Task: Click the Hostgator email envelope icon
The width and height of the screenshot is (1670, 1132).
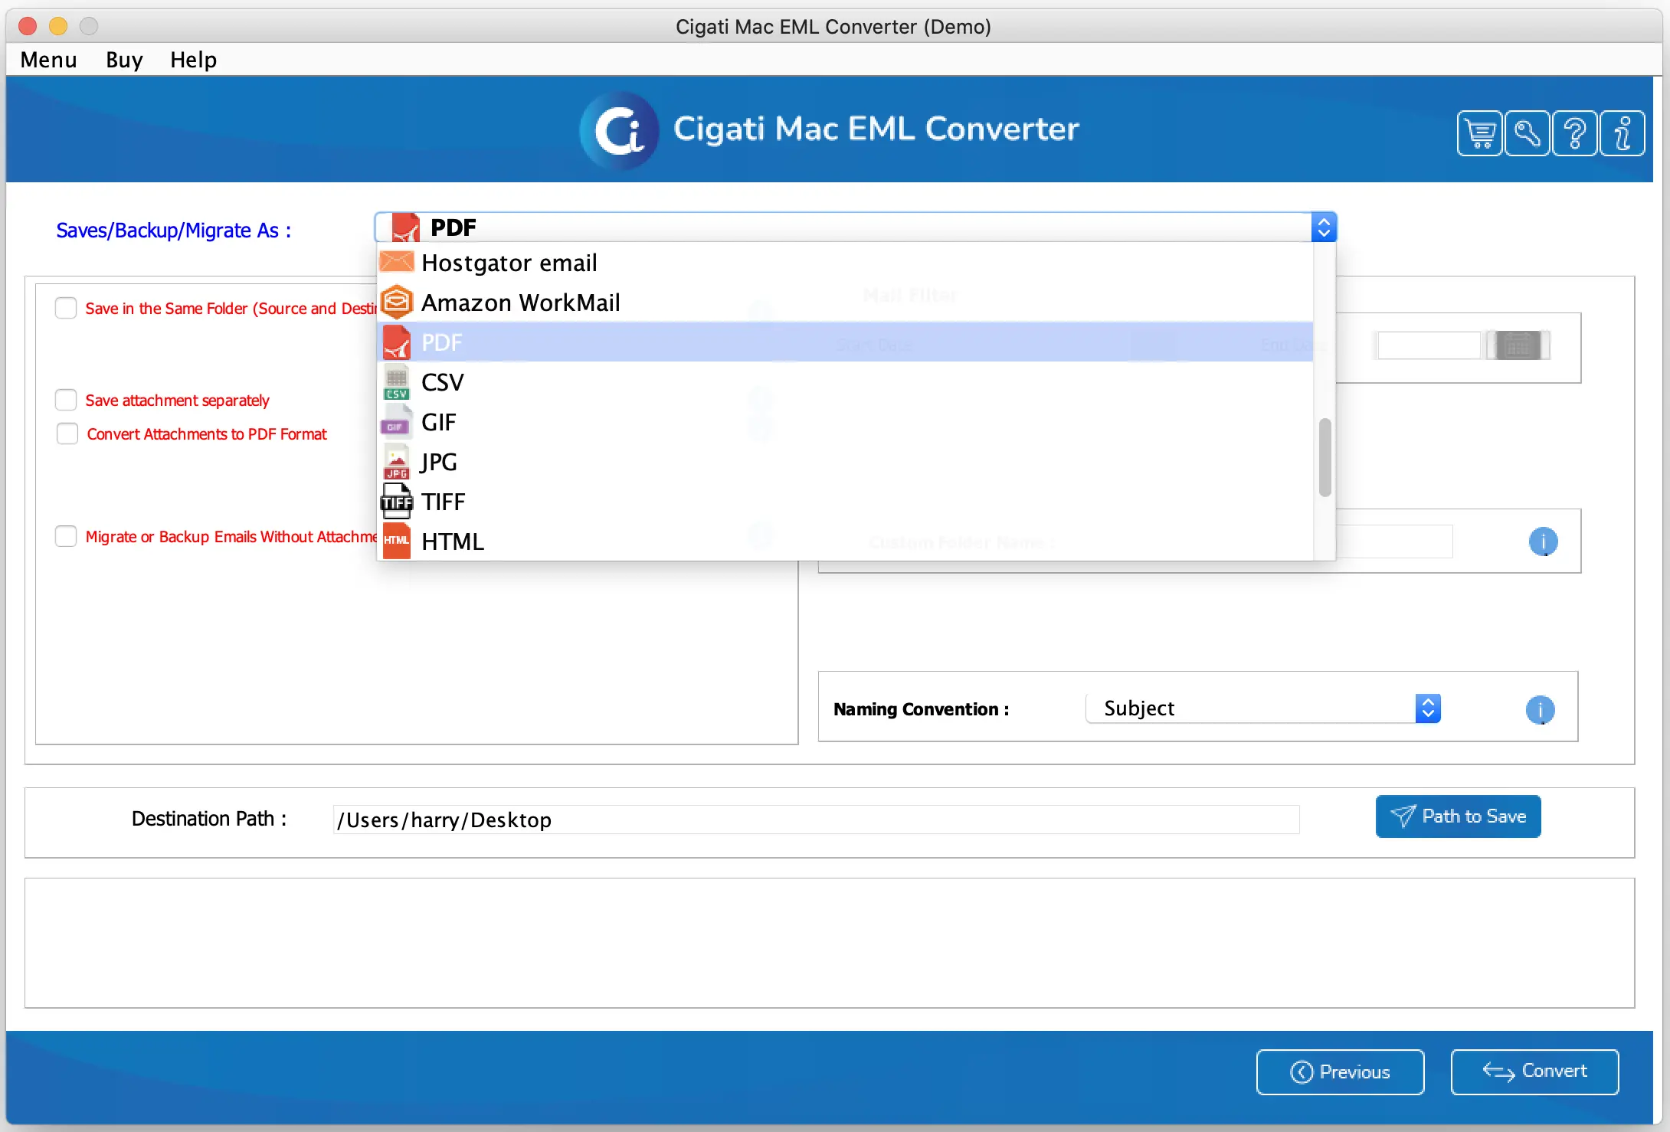Action: (x=397, y=262)
